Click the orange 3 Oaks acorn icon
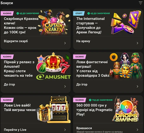 coord(114,57)
